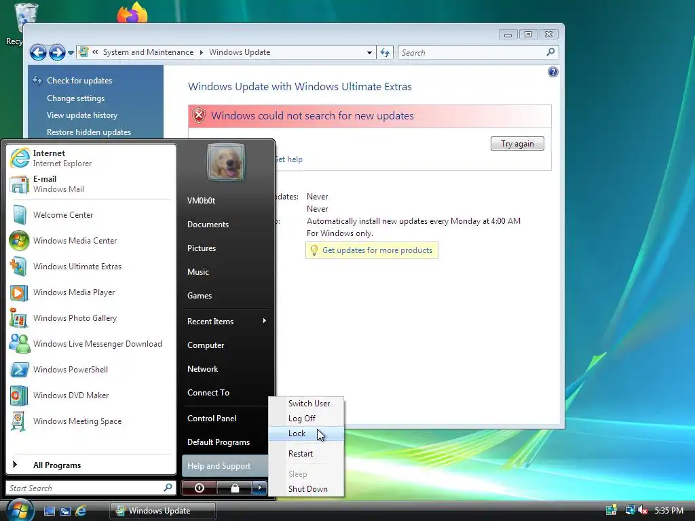Click the Try again button
695x521 pixels.
517,144
